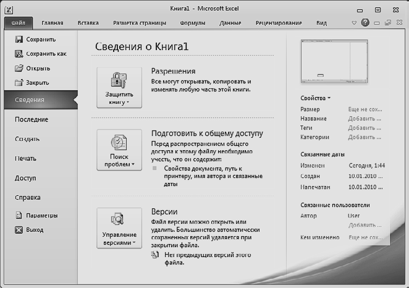
Task: Click the Параметры menu label
Action: point(42,216)
